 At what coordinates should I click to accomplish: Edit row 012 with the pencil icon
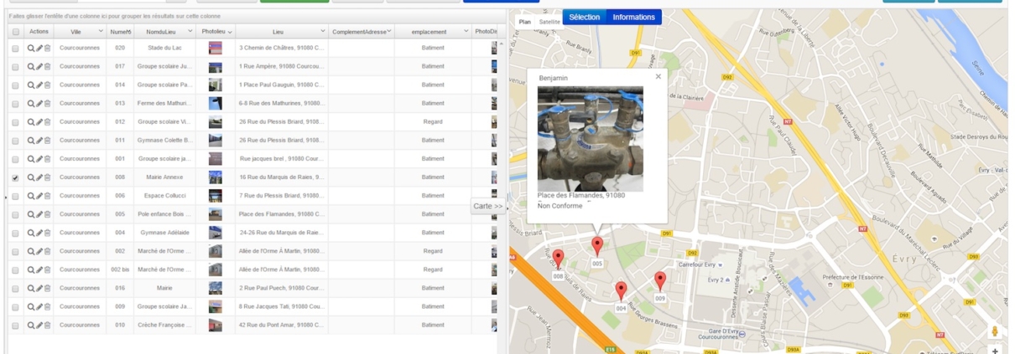(x=39, y=122)
